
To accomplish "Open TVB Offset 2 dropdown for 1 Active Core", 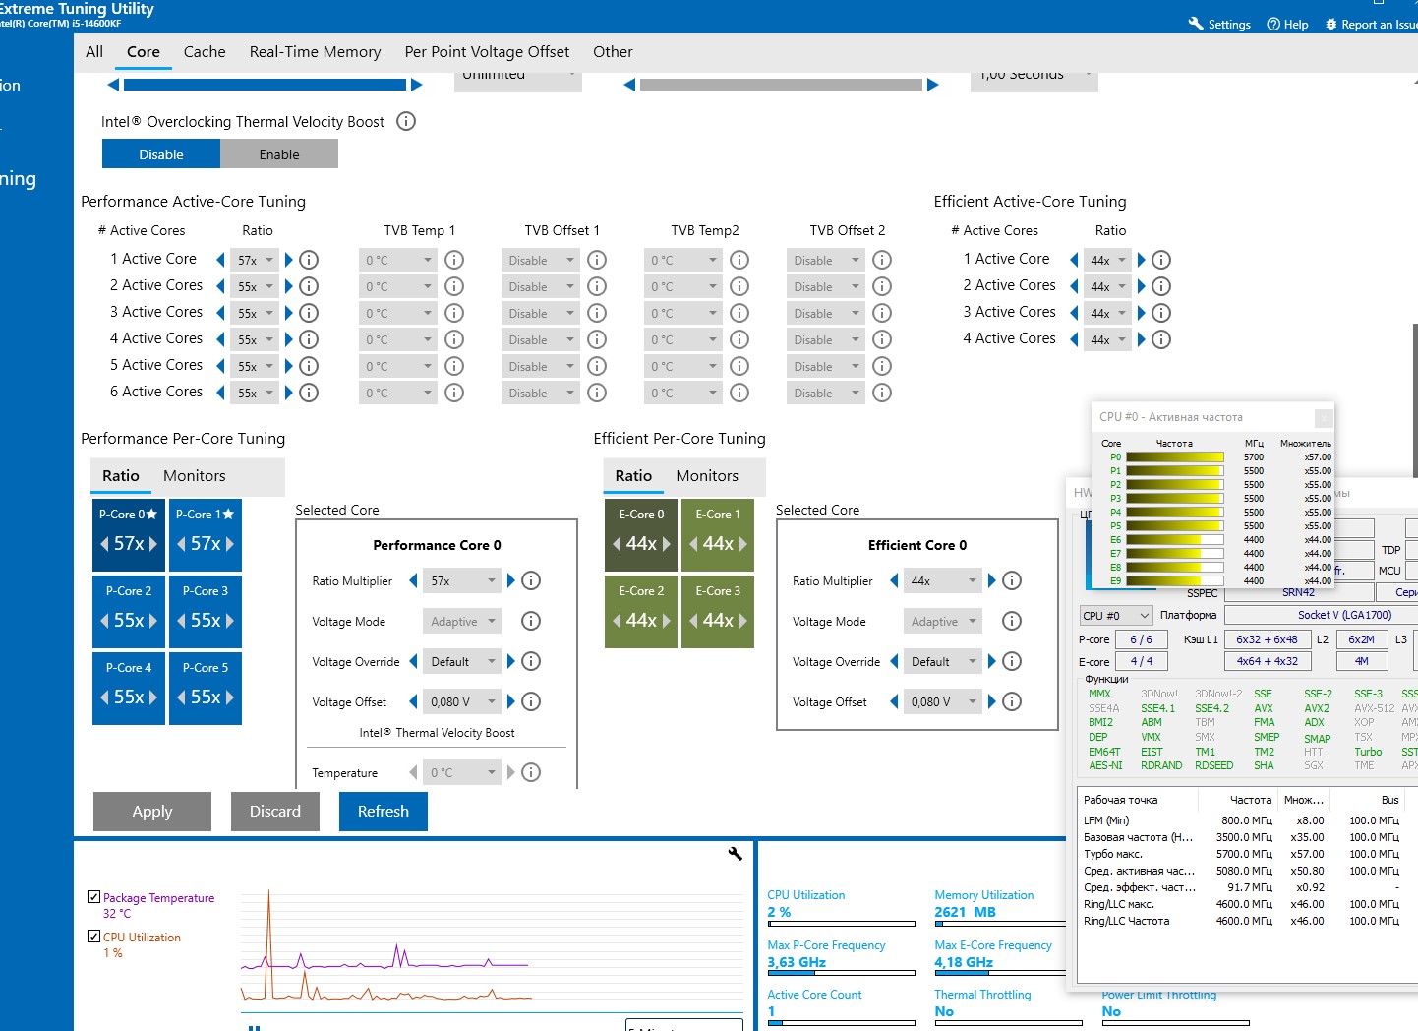I will (826, 260).
